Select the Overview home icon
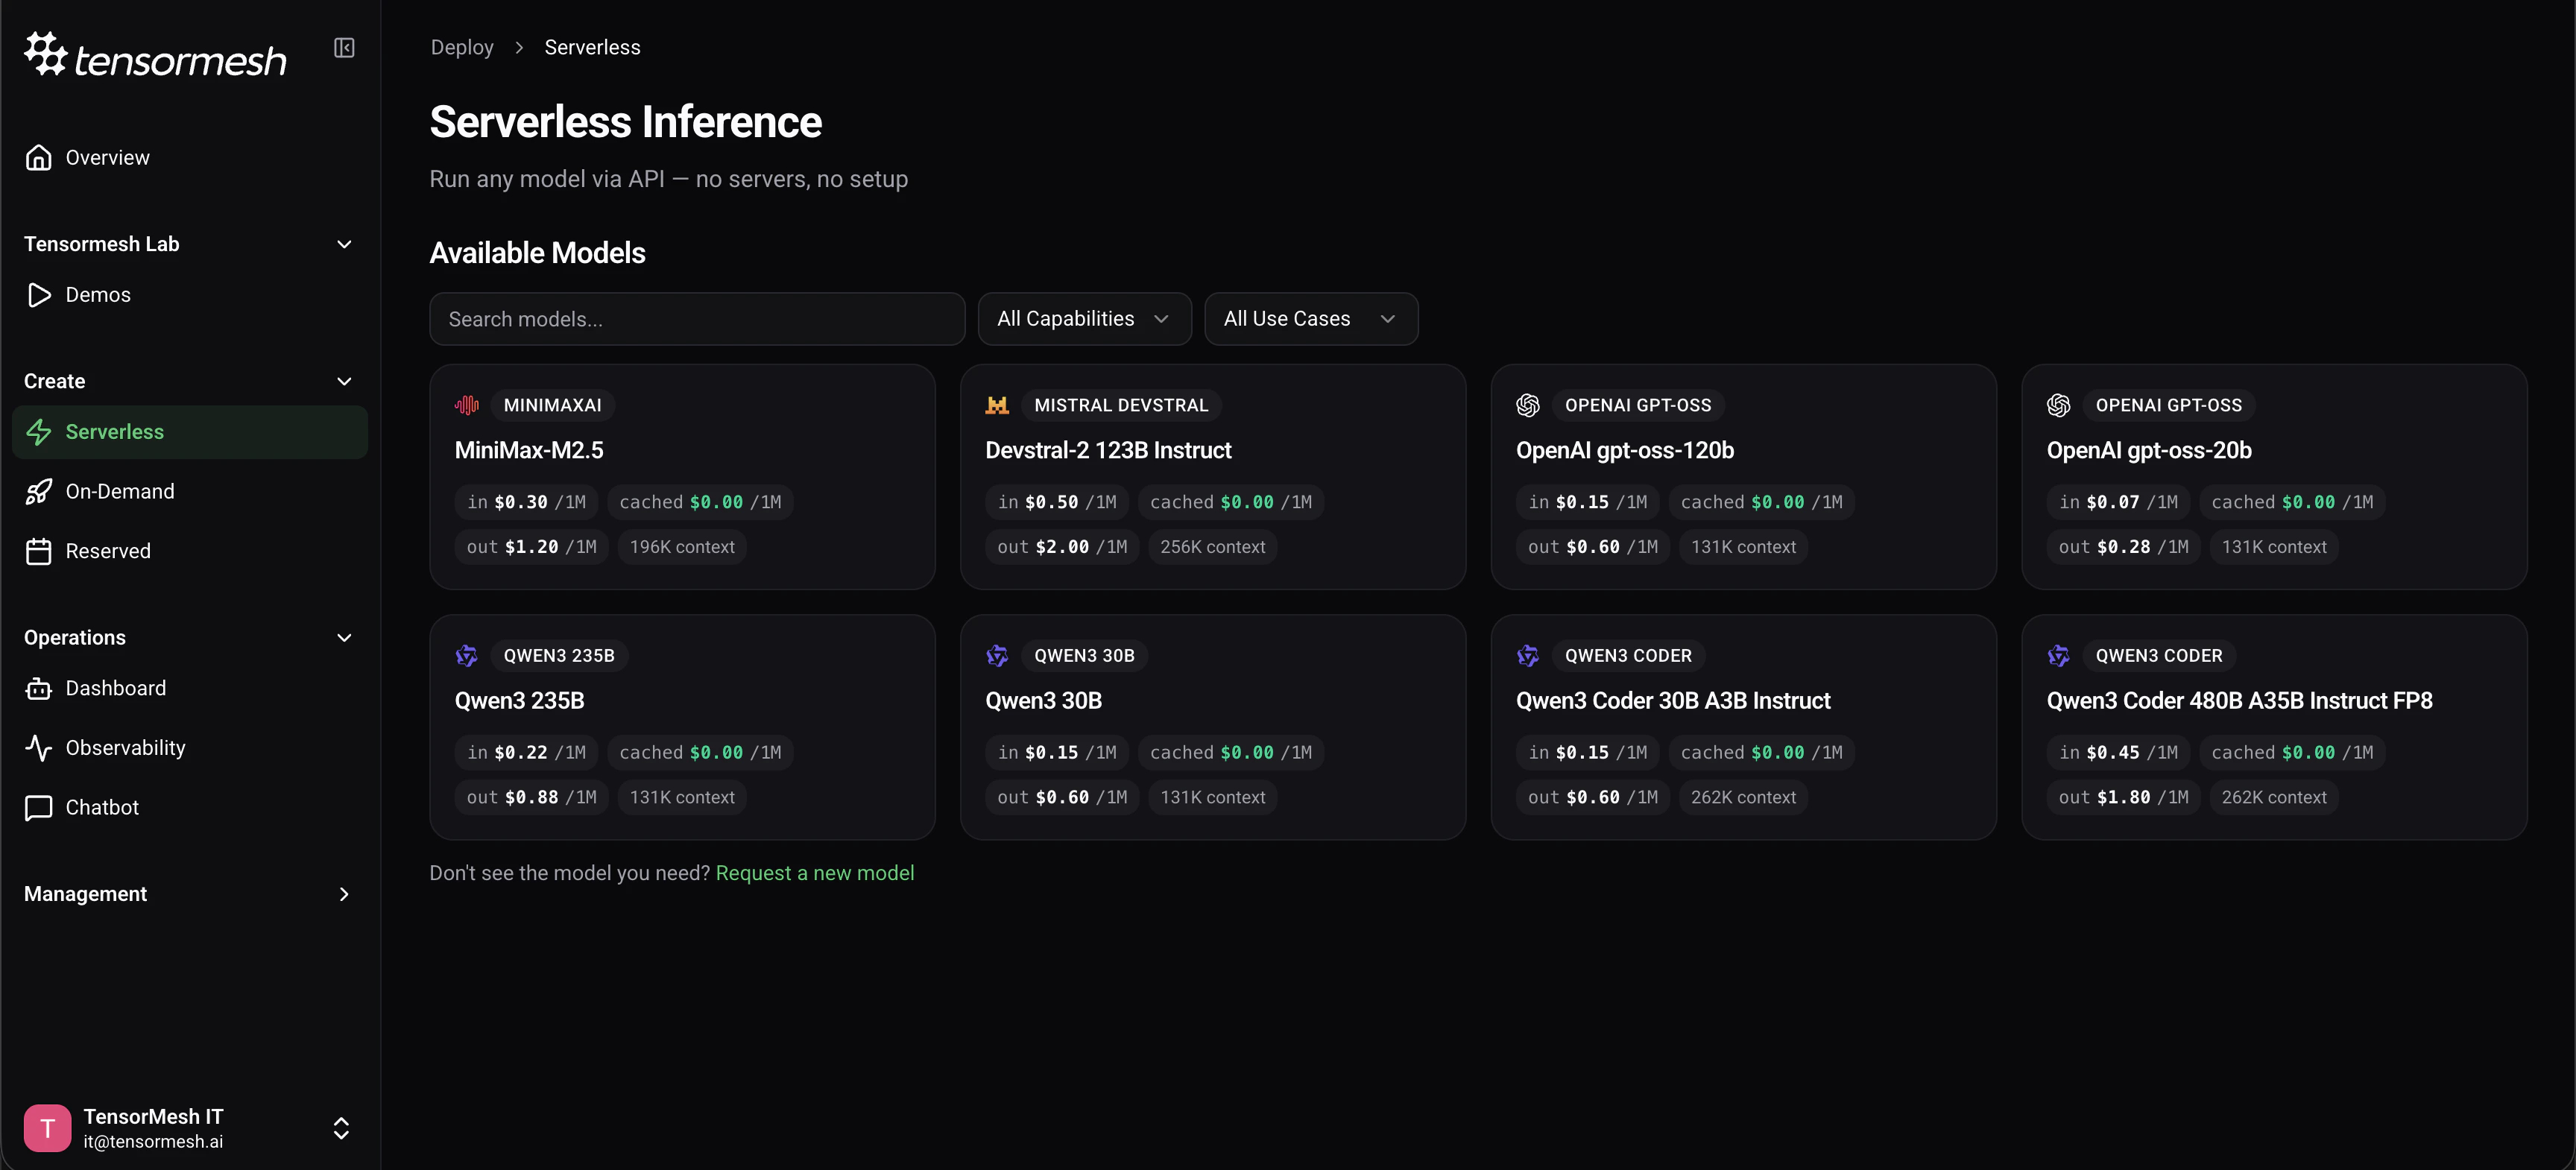The image size is (2576, 1170). click(38, 157)
